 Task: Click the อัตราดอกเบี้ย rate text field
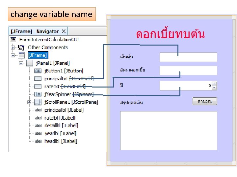(188, 70)
